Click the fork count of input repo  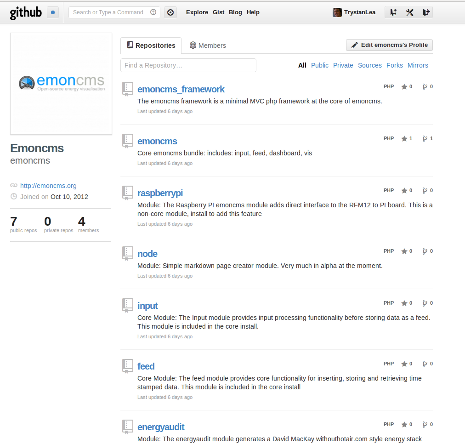(x=428, y=303)
